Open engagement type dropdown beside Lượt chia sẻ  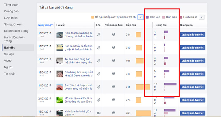[202, 17]
